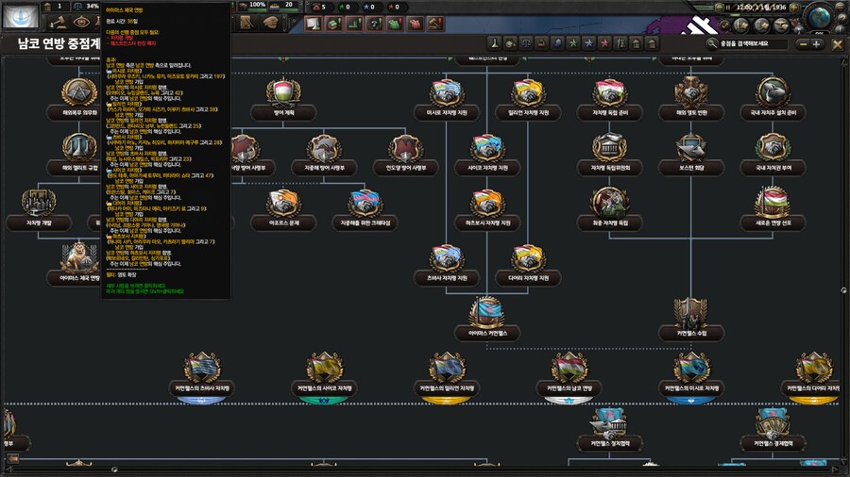
Task: Click the focus search input field
Action: point(751,43)
